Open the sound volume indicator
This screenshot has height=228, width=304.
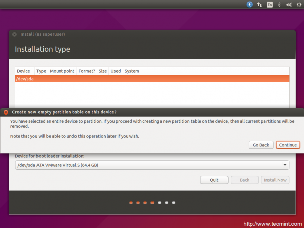[x=289, y=4]
